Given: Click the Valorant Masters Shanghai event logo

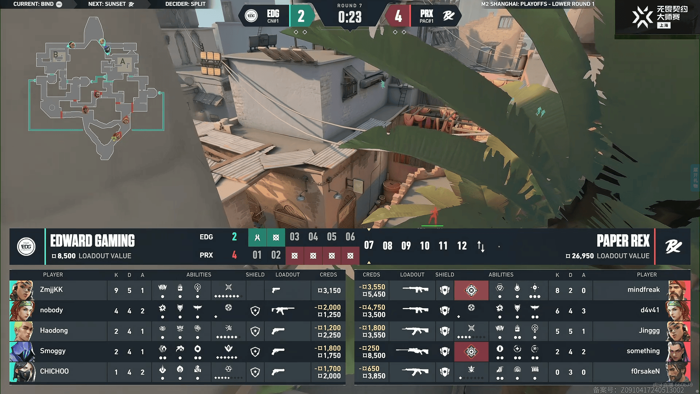Looking at the screenshot, I should (660, 17).
